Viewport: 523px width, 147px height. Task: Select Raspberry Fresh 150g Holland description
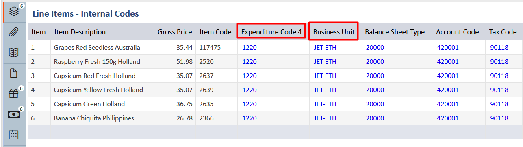point(97,62)
